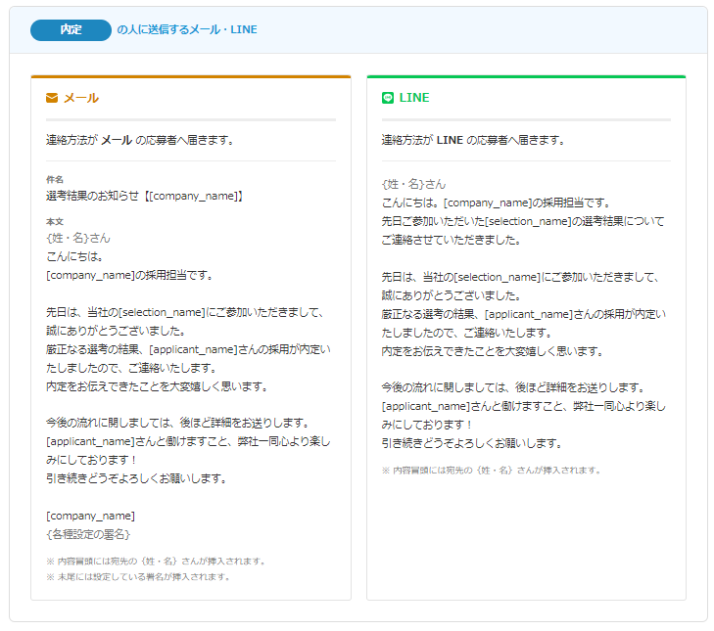Click the footnote under the LINE message
The width and height of the screenshot is (714, 631).
[490, 470]
